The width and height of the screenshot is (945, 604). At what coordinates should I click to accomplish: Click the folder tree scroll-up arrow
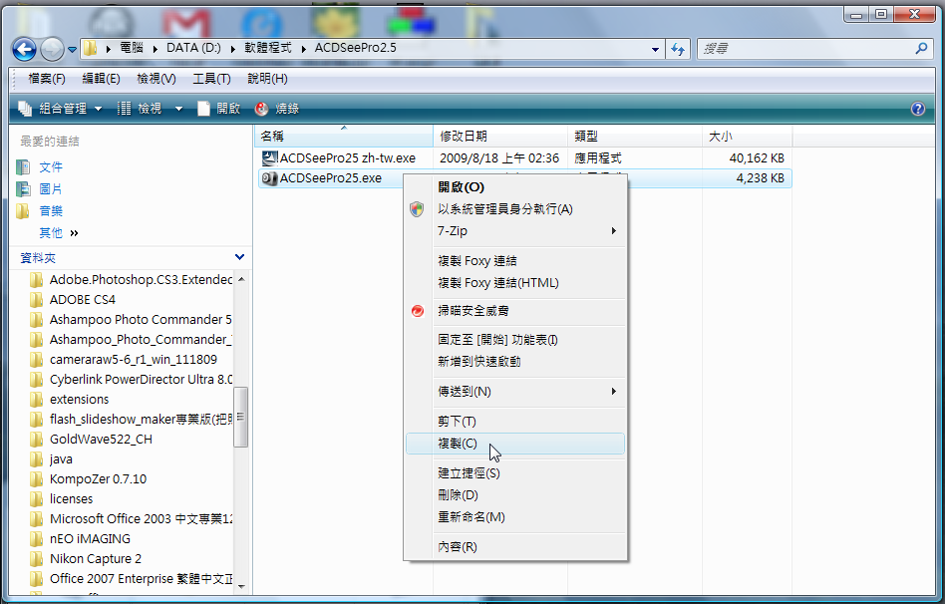241,279
